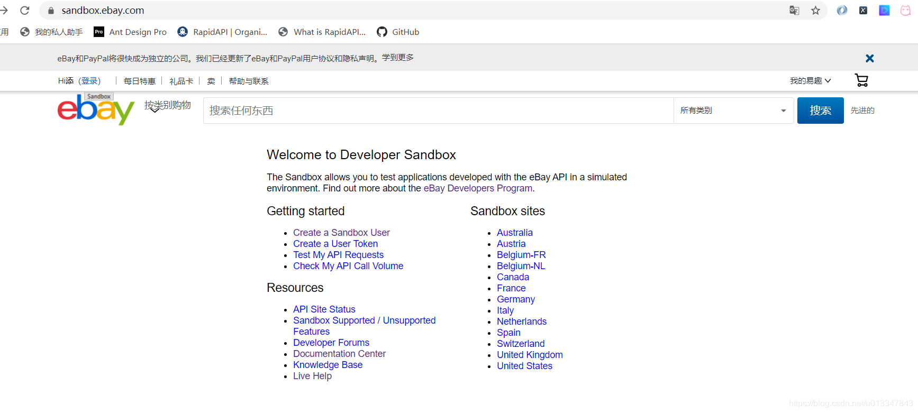Open the purple square extension icon
Screen dimensions: 918x413
click(x=884, y=11)
